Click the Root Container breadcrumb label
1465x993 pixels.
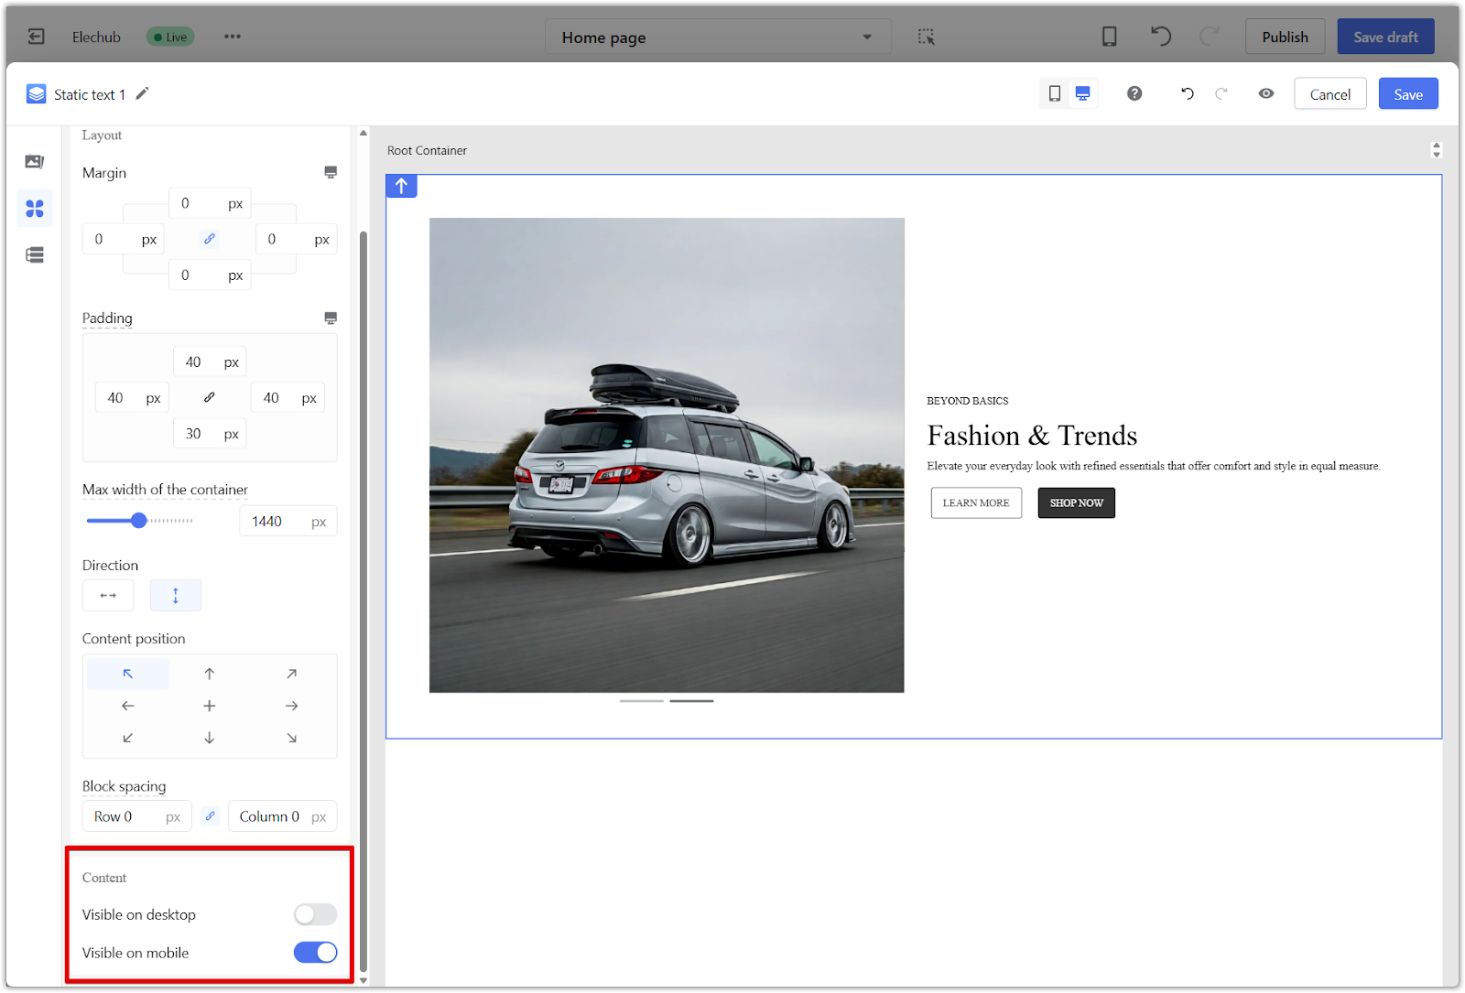click(427, 150)
